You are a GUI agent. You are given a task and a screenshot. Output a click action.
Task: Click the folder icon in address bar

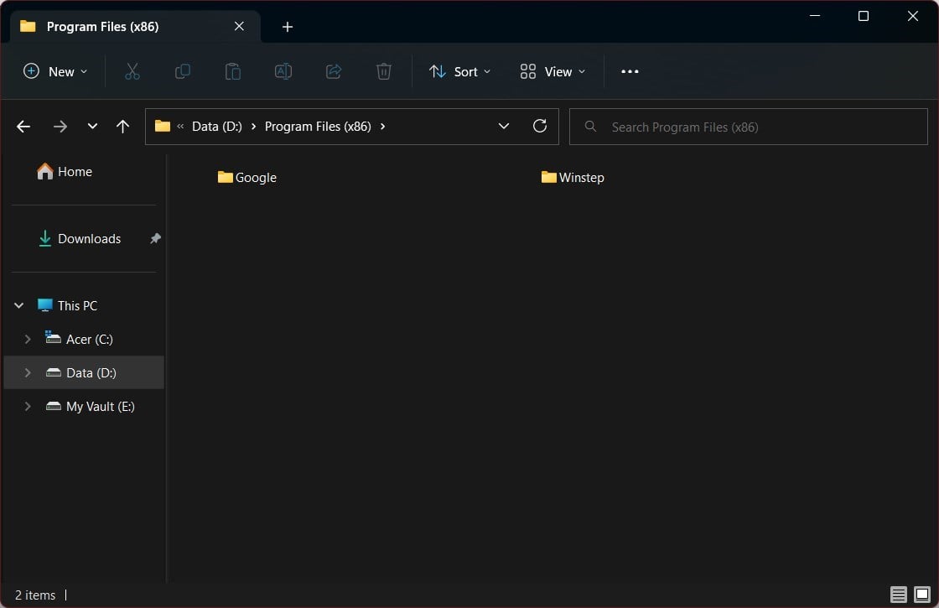coord(163,126)
